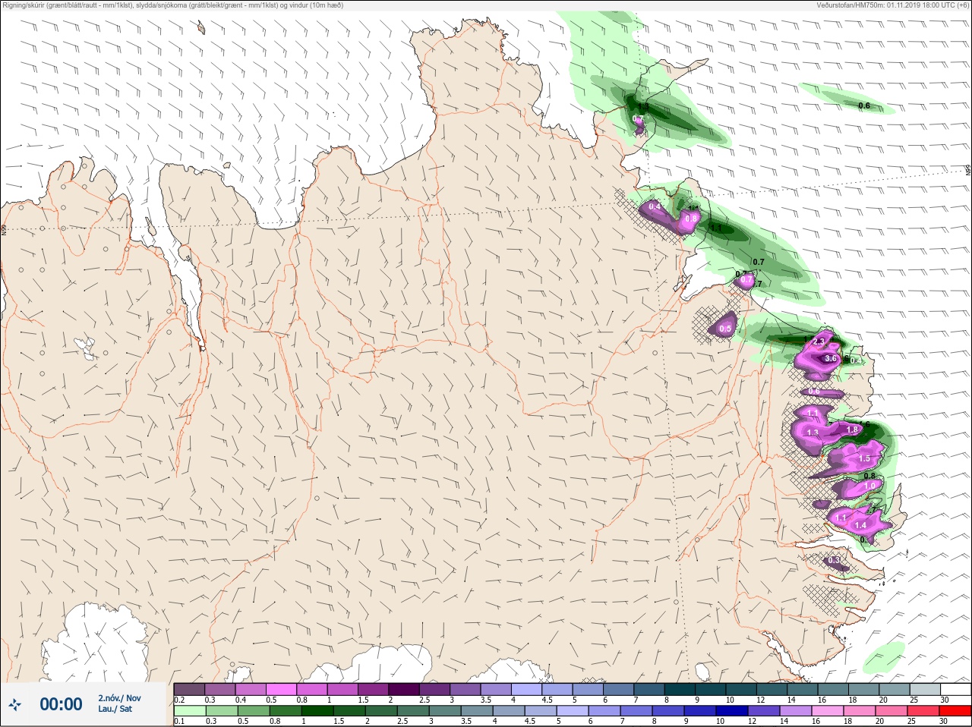The image size is (972, 727).
Task: Click the 'Lau./ Sat' weekday label
Action: (x=115, y=709)
